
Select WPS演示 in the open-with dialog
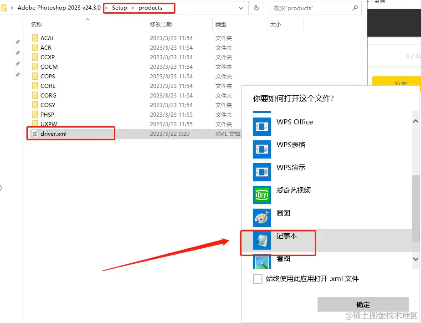(x=291, y=168)
